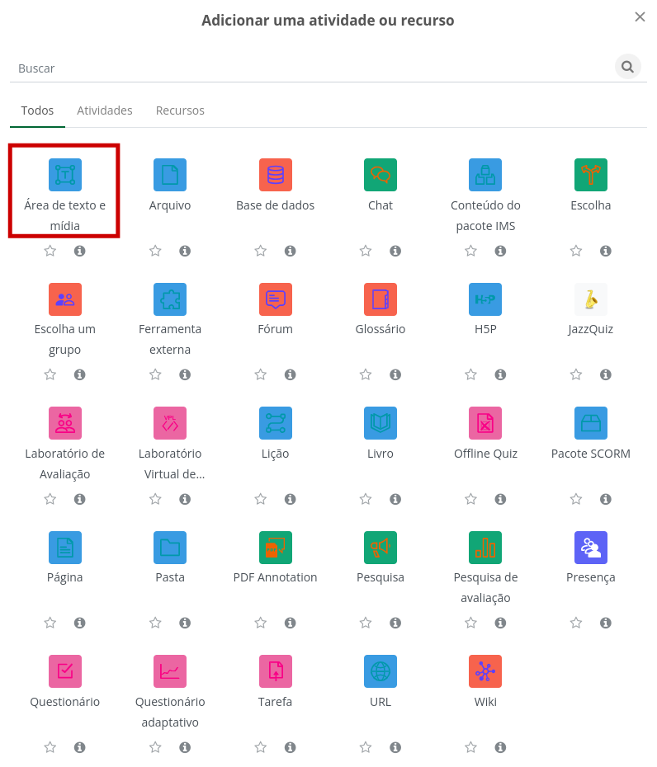Mark Tarefa as a favorite
Viewport: 657px width, 767px height.
(261, 747)
